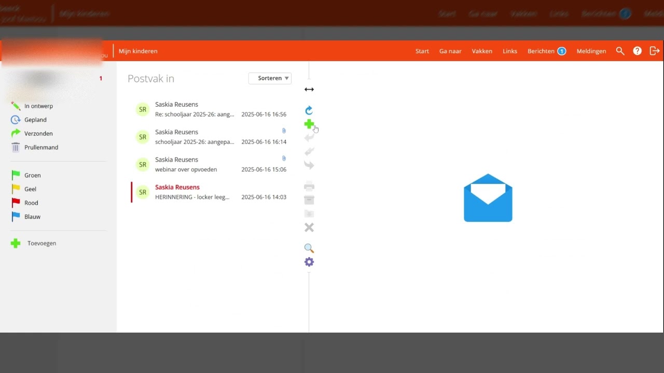664x373 pixels.
Task: Toggle panel width with the double-arrow icon
Action: [x=309, y=90]
